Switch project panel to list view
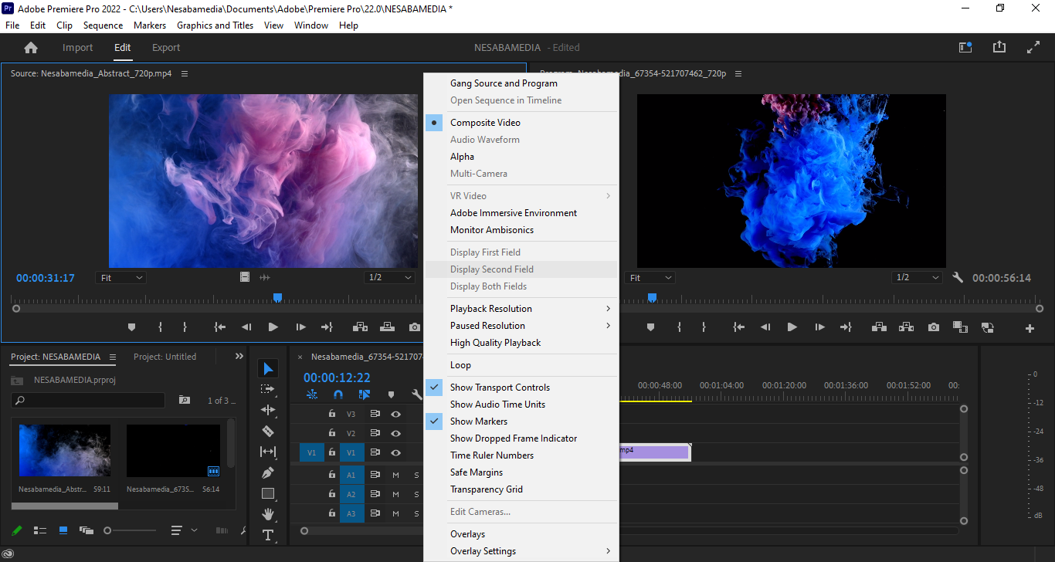 click(x=40, y=530)
